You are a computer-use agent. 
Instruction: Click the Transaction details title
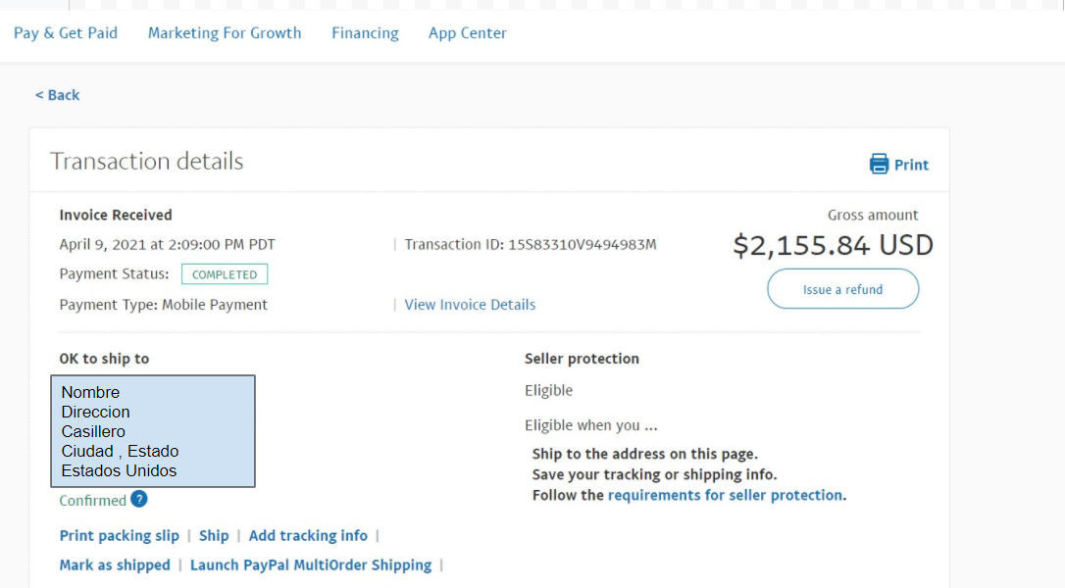coord(147,161)
